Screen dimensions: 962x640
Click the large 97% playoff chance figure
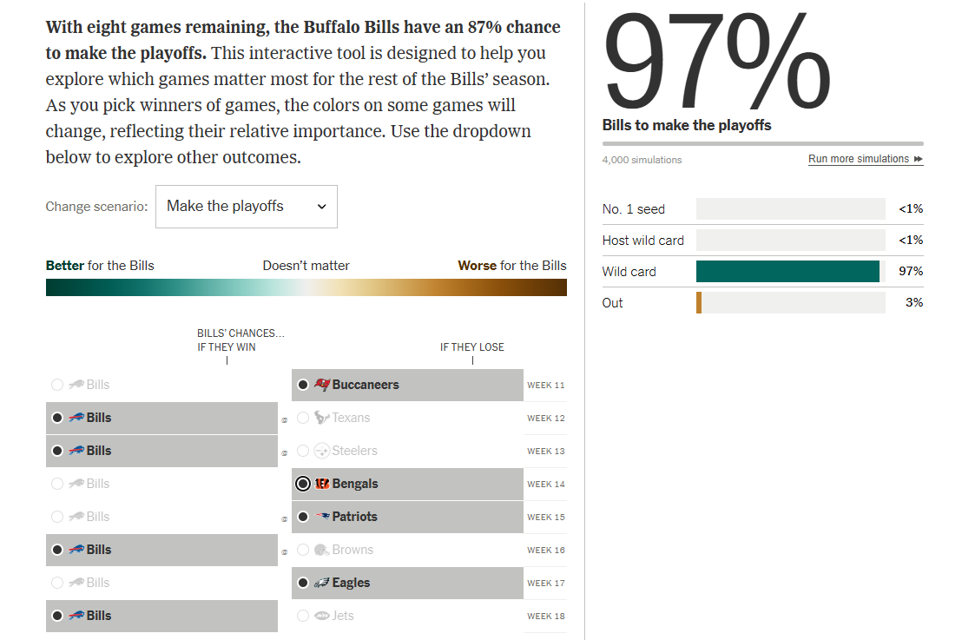717,65
